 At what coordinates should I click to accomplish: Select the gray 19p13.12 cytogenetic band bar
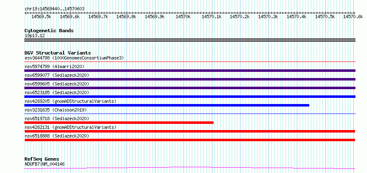(x=190, y=40)
